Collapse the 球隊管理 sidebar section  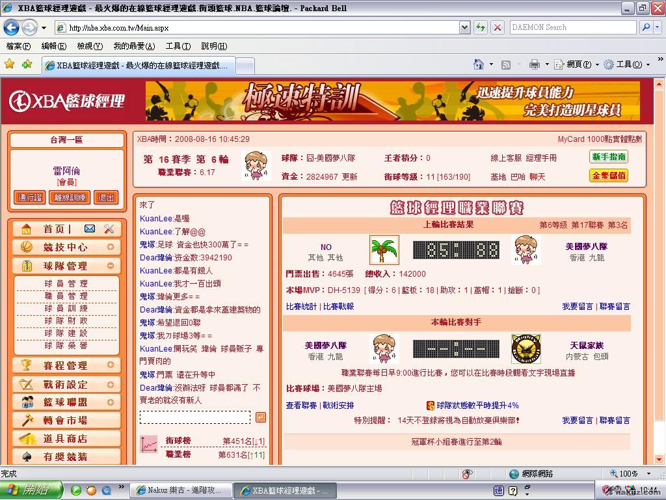[111, 266]
